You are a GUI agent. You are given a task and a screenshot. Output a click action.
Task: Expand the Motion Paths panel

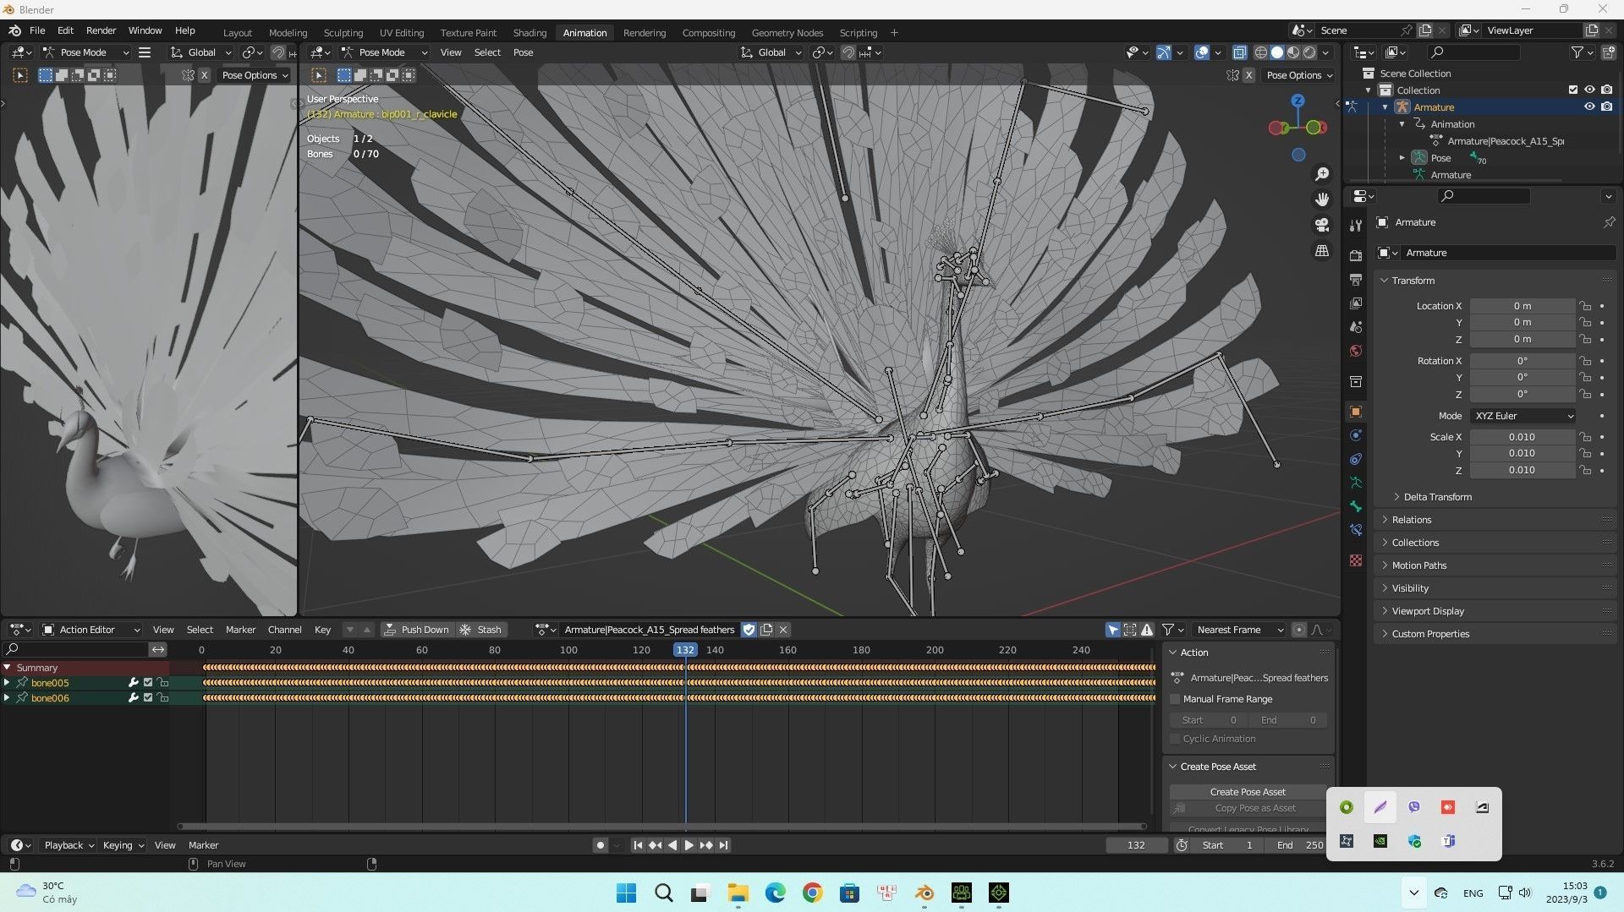pos(1418,565)
